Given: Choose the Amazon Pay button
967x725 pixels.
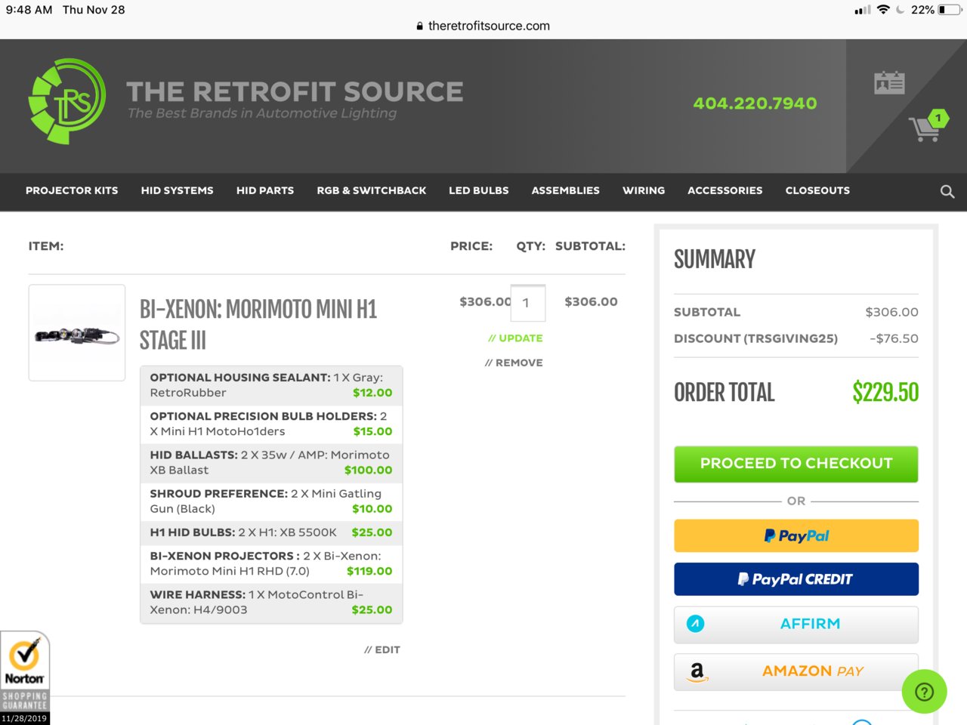Looking at the screenshot, I should click(796, 671).
